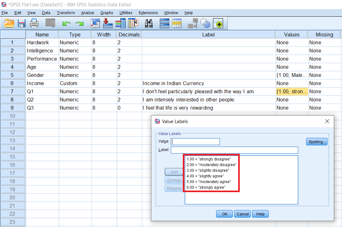Type in the Value input field
Viewport: 342px width, 227px height.
[195, 142]
